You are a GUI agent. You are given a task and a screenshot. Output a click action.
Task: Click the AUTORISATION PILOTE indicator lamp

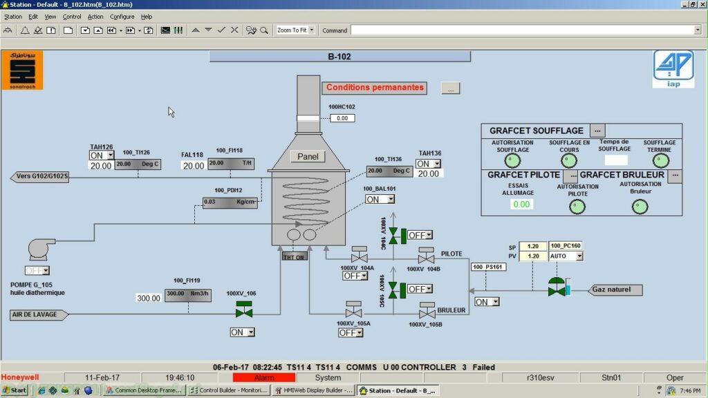[x=578, y=206]
